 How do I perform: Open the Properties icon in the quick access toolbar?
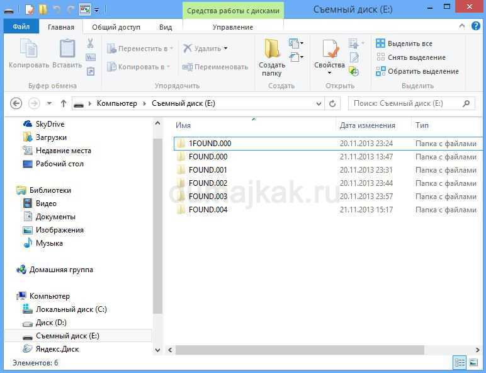click(x=30, y=10)
